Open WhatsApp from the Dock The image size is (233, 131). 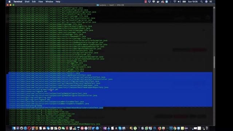click(146, 128)
